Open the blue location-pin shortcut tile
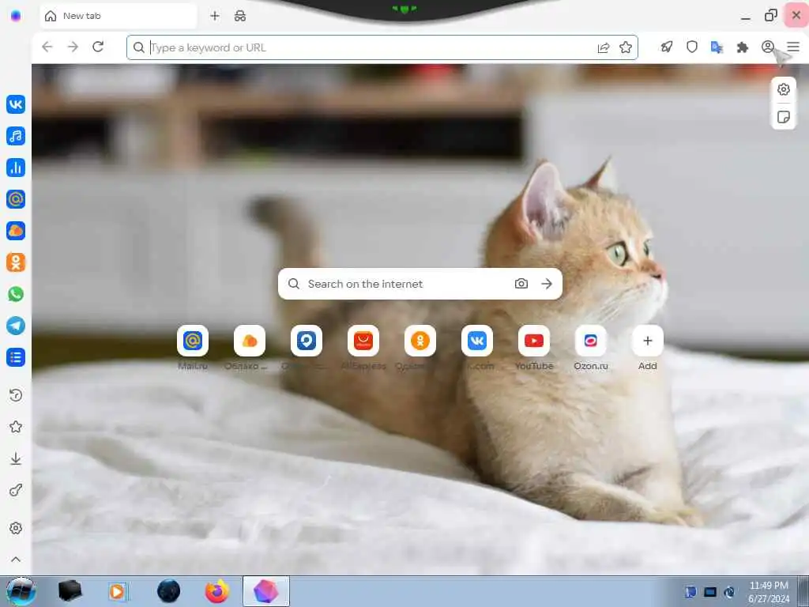This screenshot has height=607, width=809. [x=307, y=341]
